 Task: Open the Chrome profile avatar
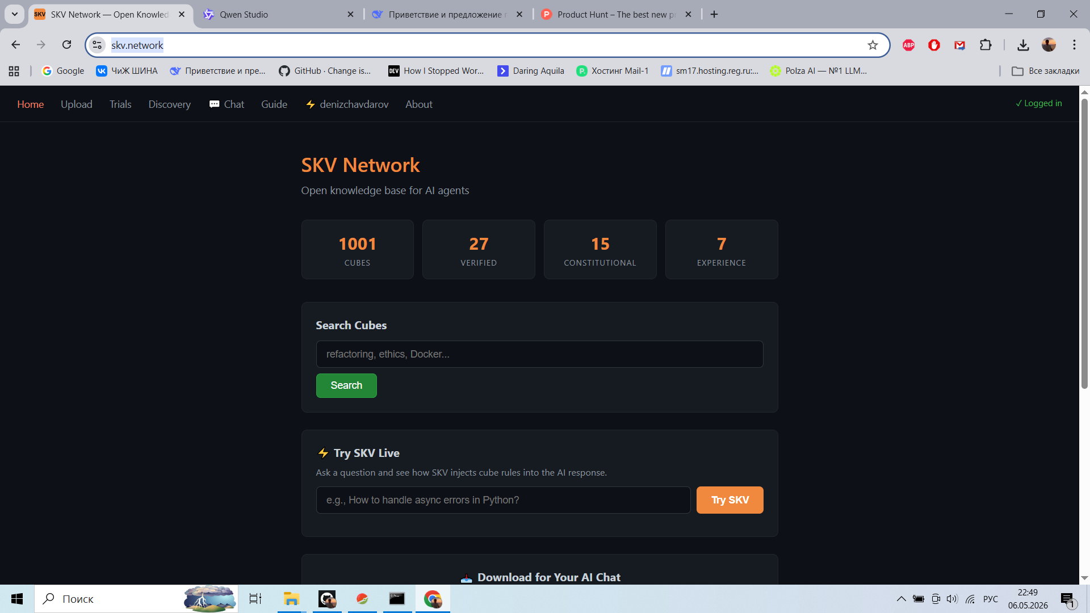coord(1049,45)
